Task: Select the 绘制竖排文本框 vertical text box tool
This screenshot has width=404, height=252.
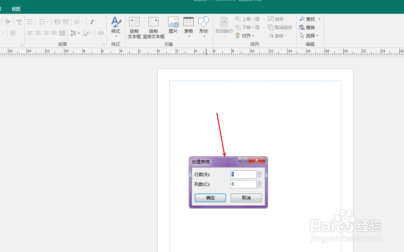Action: [x=153, y=27]
